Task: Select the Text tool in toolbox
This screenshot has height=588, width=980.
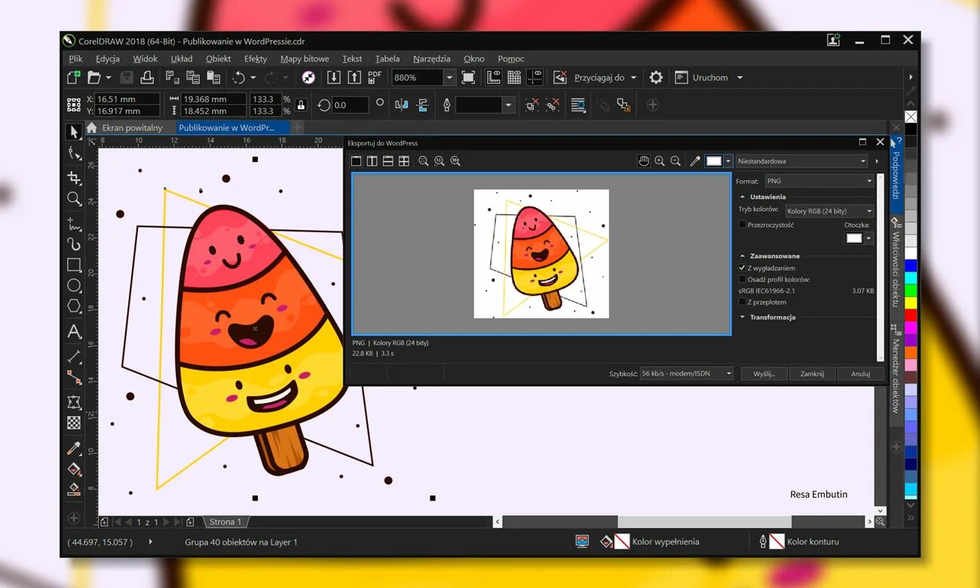Action: 74,331
